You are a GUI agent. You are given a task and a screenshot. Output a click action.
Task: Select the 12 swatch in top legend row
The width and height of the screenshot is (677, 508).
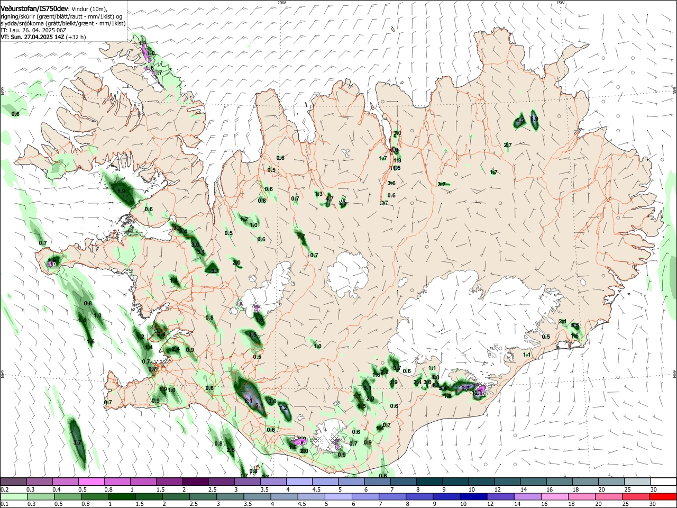pos(506,482)
